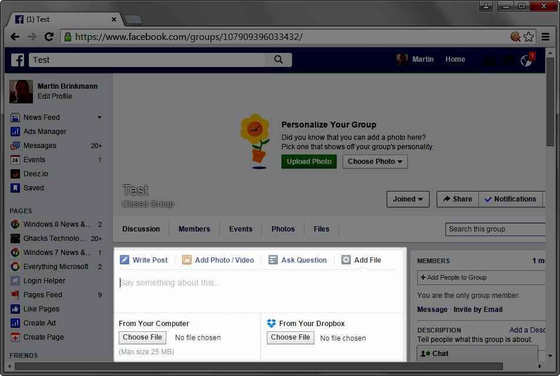Click the green padlock security icon
The width and height of the screenshot is (560, 376).
pyautogui.click(x=68, y=37)
